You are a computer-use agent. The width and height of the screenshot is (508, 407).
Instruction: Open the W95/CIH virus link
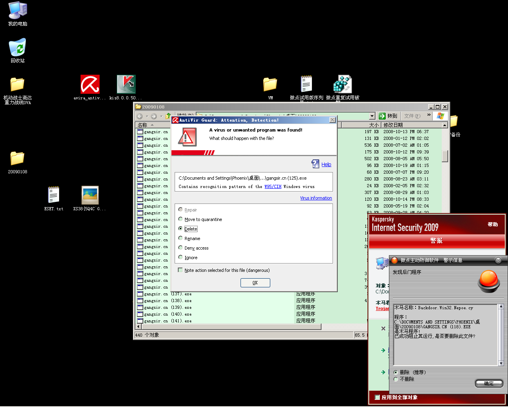tap(273, 186)
